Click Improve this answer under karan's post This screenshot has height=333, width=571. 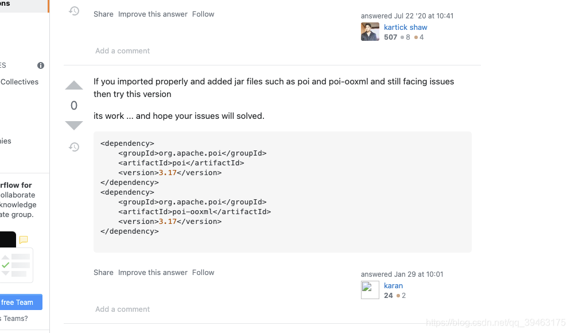tap(153, 273)
